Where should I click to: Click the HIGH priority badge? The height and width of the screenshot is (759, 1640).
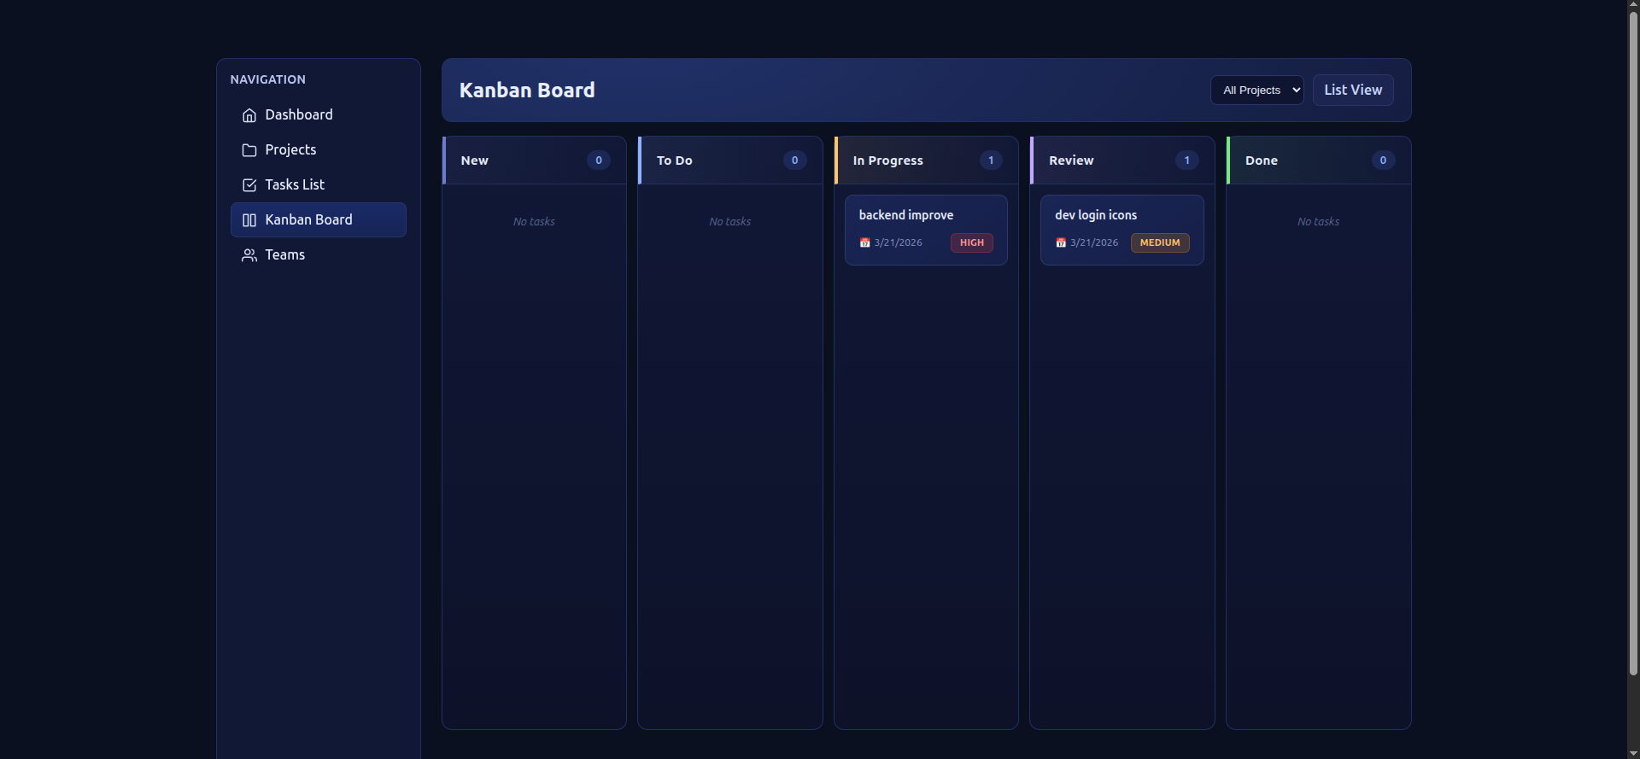(x=972, y=242)
